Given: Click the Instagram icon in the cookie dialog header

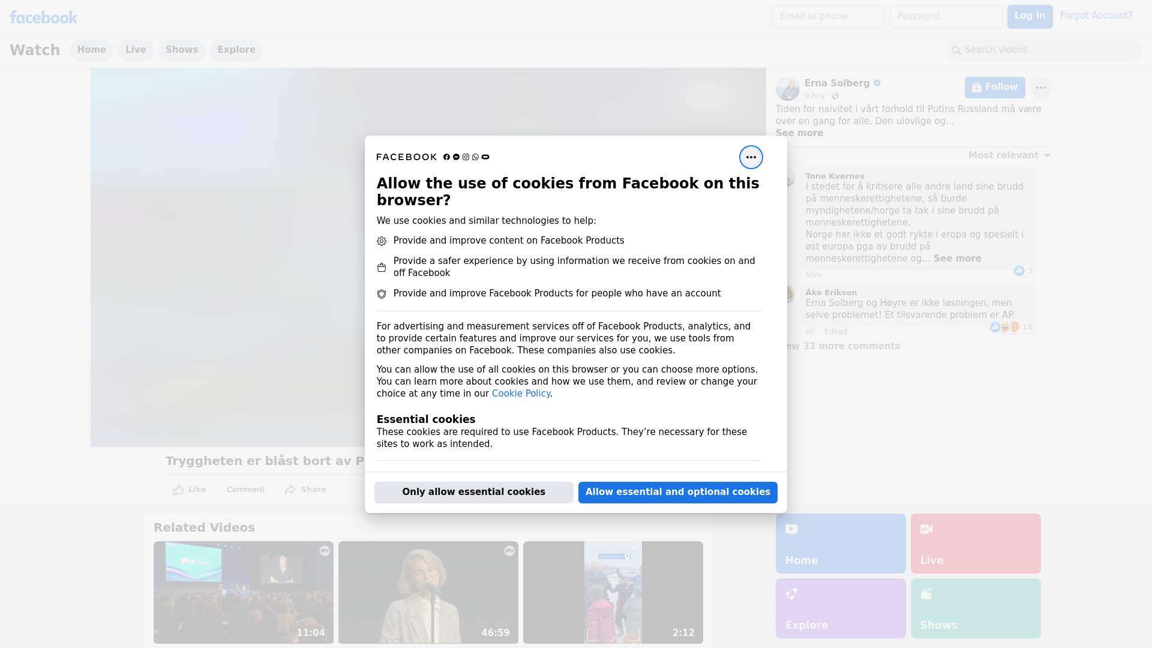Looking at the screenshot, I should coord(466,157).
